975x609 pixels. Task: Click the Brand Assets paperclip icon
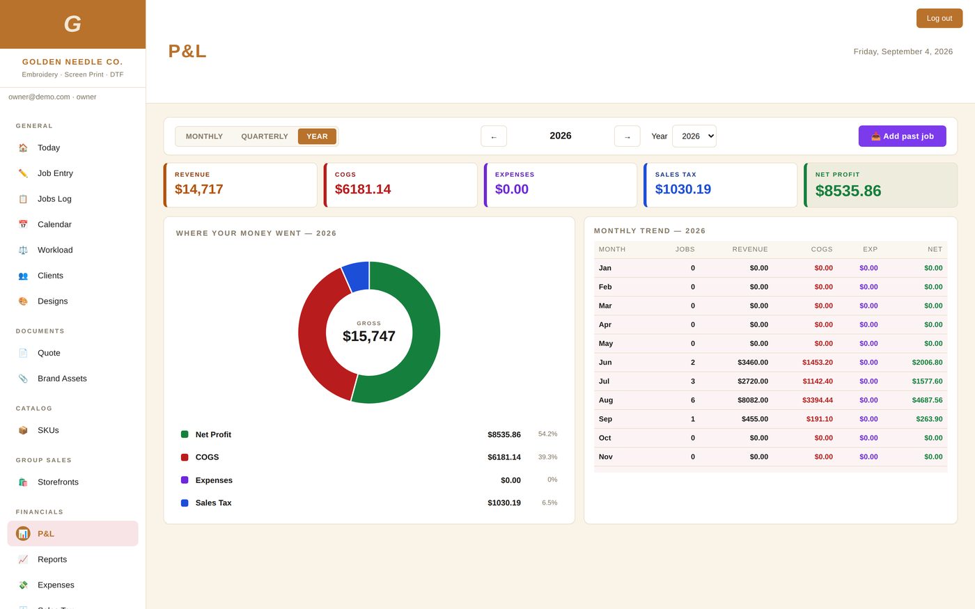coord(23,379)
